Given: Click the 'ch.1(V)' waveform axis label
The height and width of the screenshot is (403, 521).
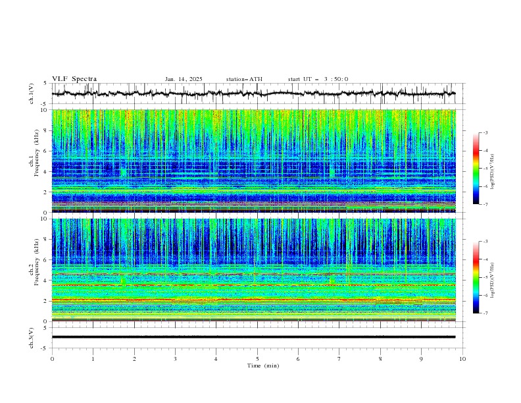Looking at the screenshot, I should (32, 94).
